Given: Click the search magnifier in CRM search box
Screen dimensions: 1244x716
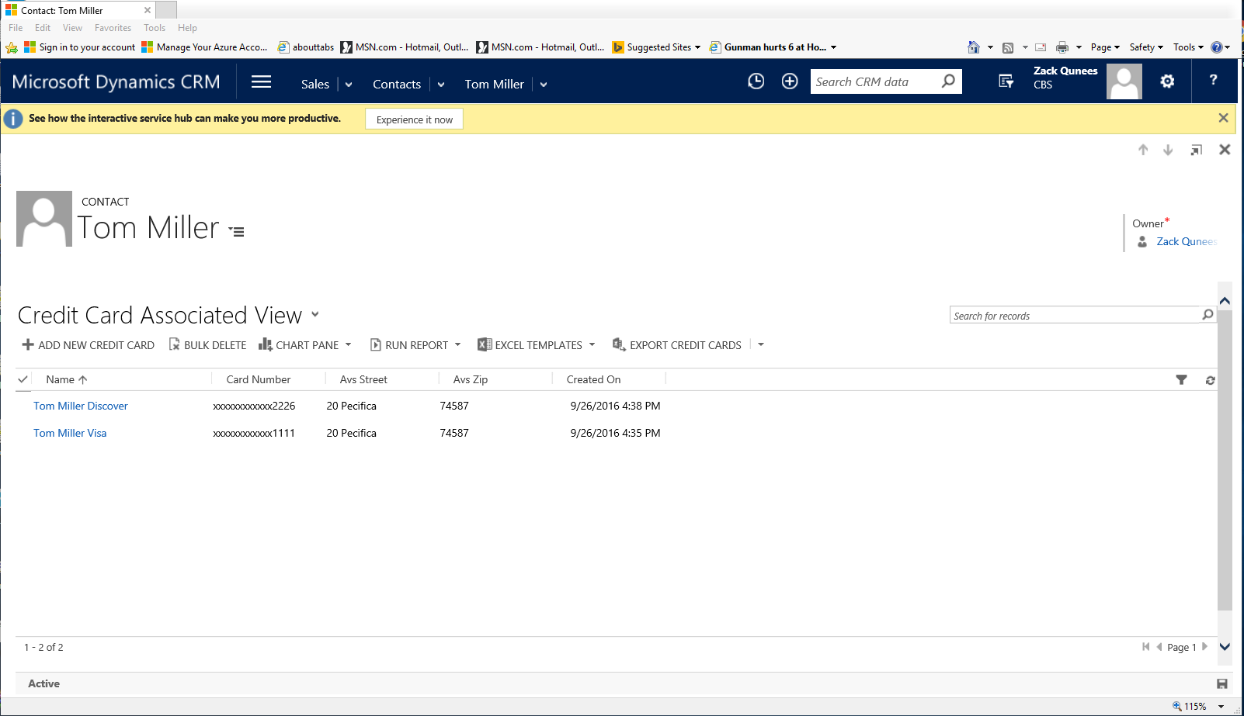Looking at the screenshot, I should [x=948, y=81].
